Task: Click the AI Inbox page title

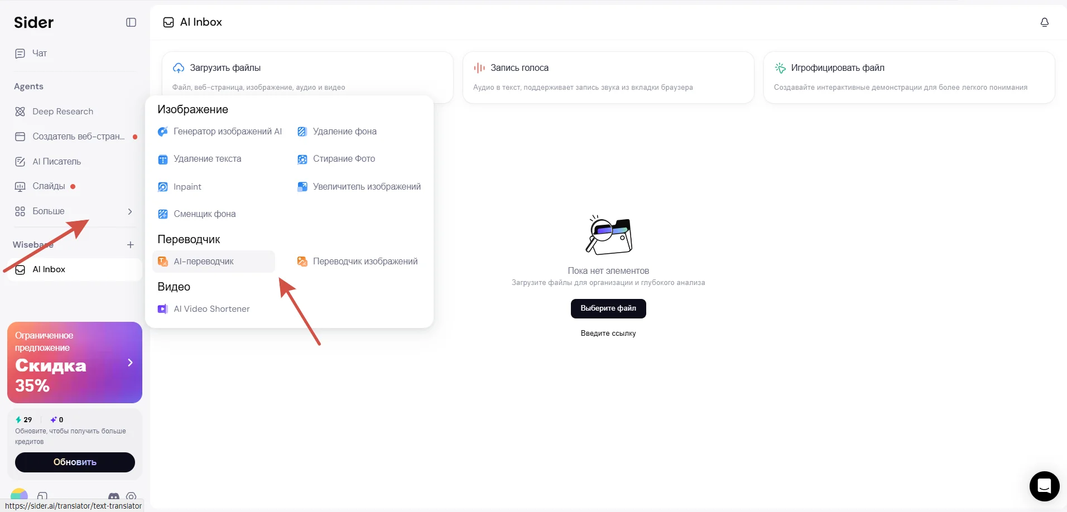Action: (201, 22)
